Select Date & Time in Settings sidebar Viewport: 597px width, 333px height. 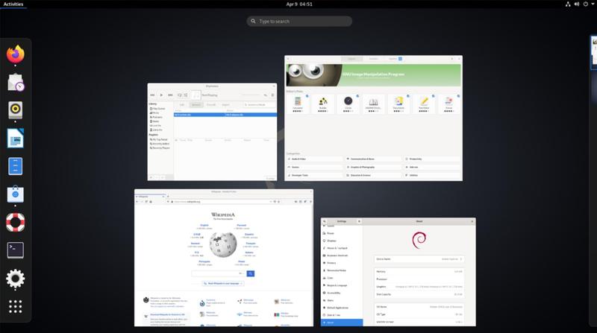pos(343,315)
